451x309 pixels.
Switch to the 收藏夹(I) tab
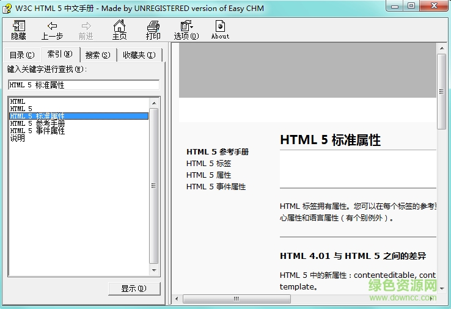click(x=139, y=55)
